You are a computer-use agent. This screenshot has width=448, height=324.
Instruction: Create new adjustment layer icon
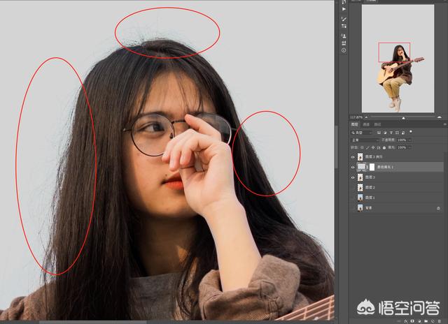click(419, 321)
